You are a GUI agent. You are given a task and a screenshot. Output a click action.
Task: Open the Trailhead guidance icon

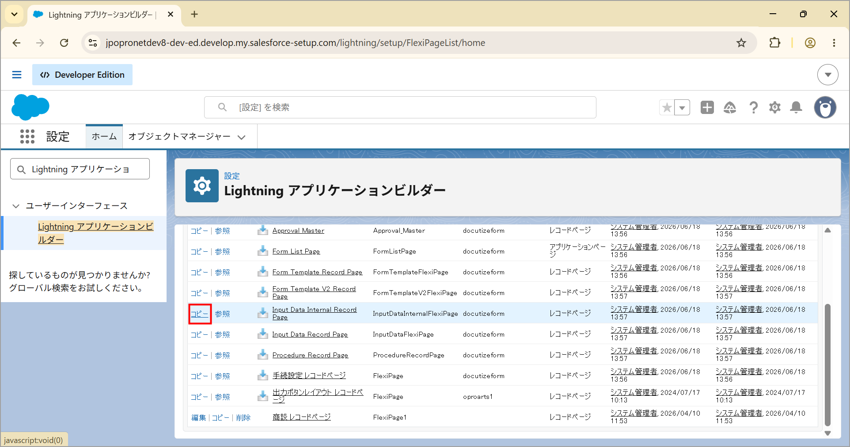click(730, 107)
